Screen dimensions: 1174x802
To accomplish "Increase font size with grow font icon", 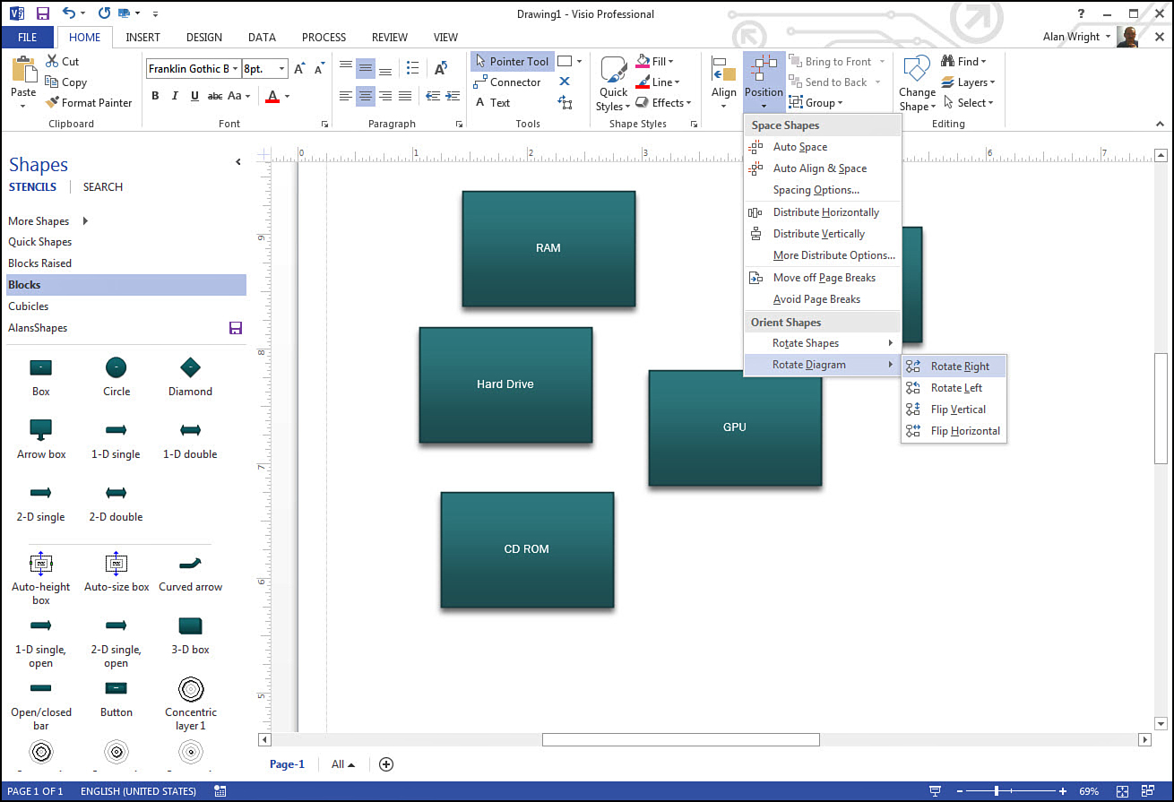I will (x=300, y=69).
